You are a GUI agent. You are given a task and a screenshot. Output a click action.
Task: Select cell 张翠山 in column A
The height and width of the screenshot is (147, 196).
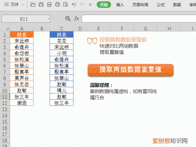click(x=22, y=66)
